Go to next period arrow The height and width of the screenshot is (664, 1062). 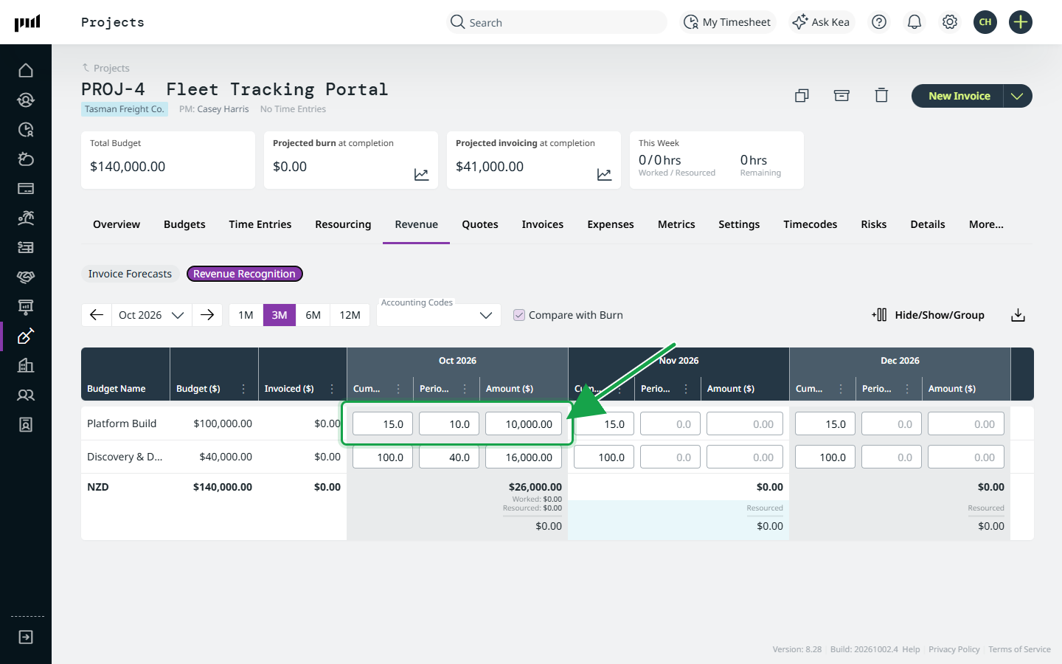point(207,315)
